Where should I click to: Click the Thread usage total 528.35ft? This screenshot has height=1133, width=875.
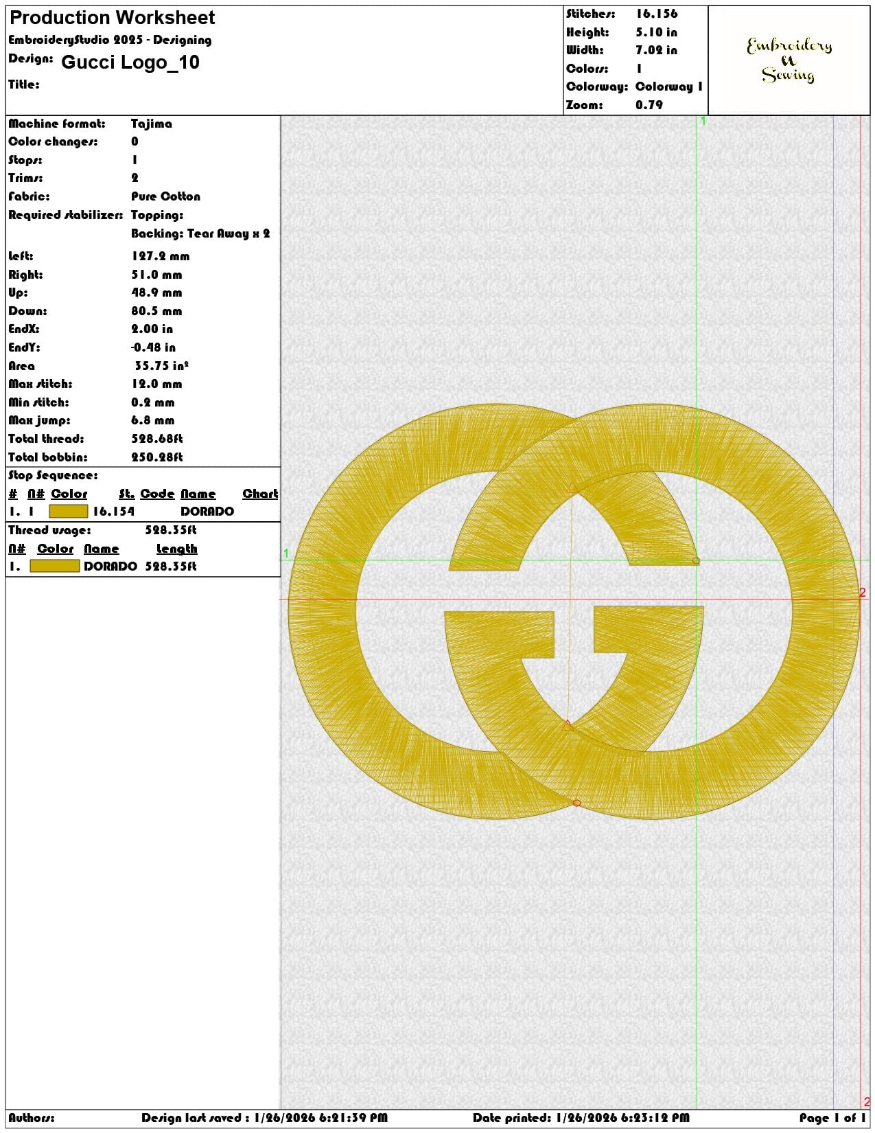[171, 530]
